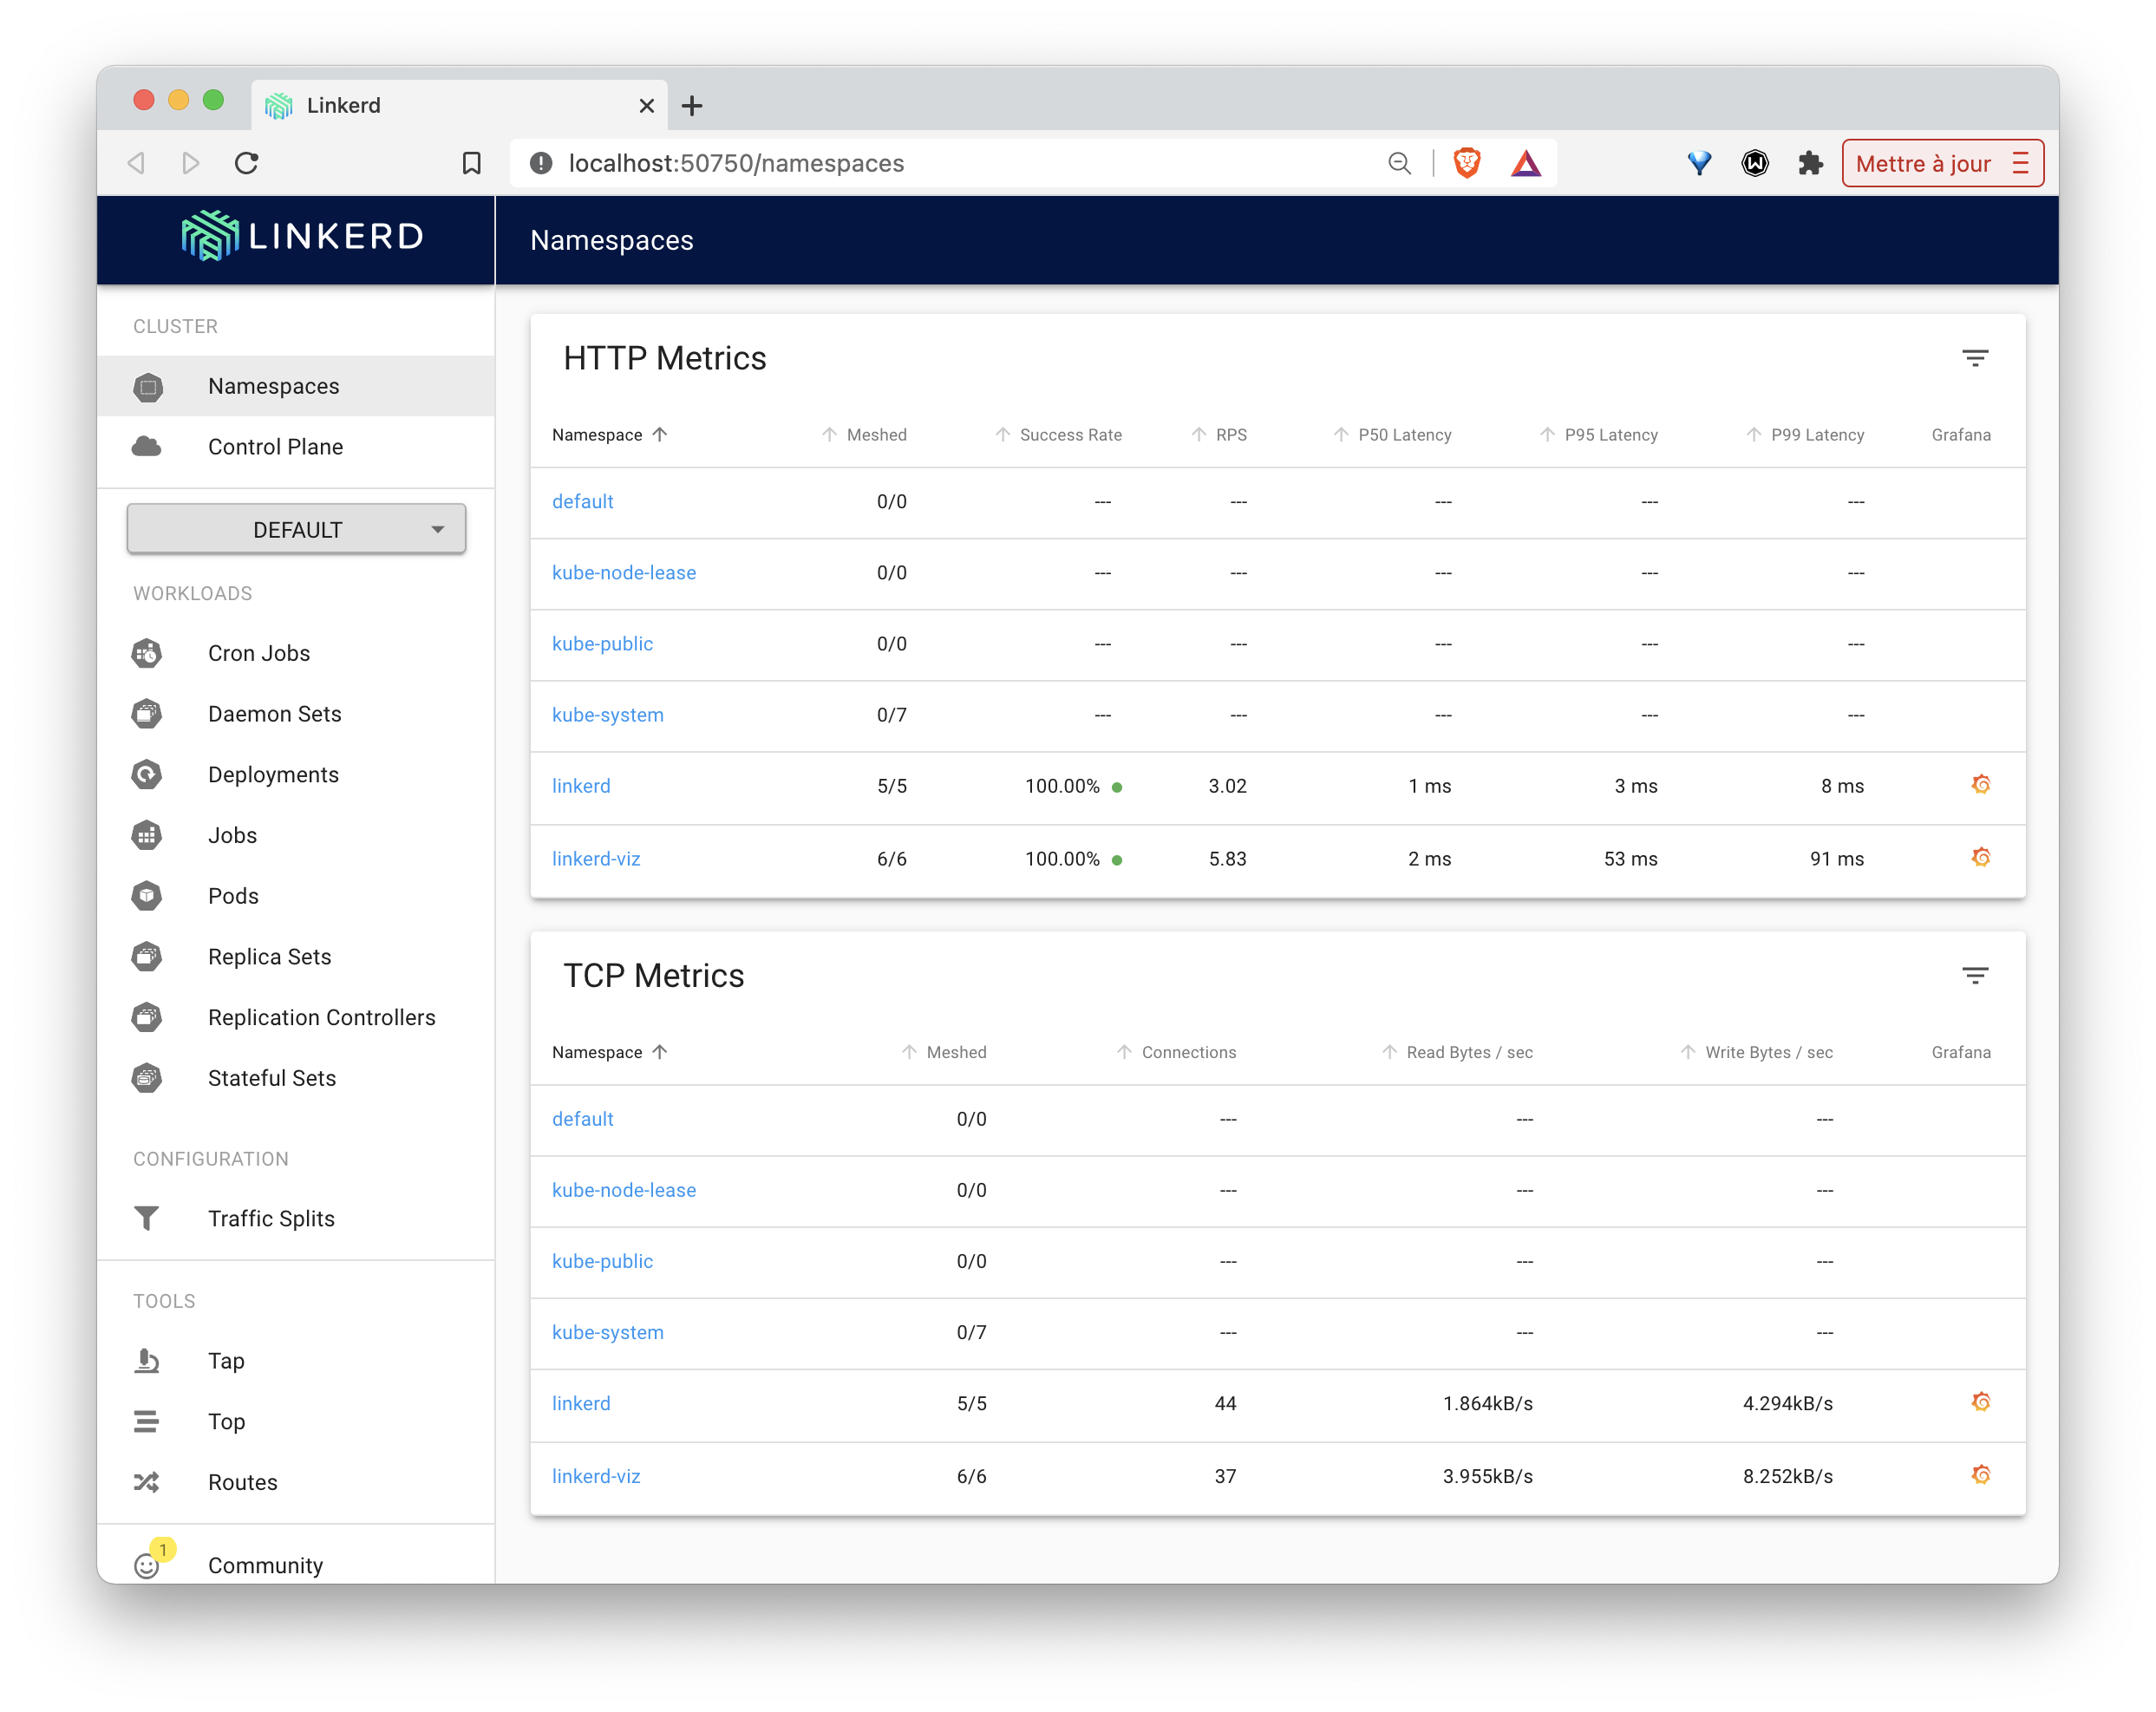The image size is (2156, 1712).
Task: Open kube-public link in HTTP Metrics
Action: (x=602, y=643)
